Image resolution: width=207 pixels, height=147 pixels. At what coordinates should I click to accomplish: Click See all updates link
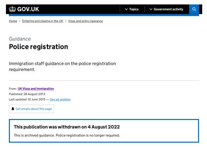click(60, 99)
